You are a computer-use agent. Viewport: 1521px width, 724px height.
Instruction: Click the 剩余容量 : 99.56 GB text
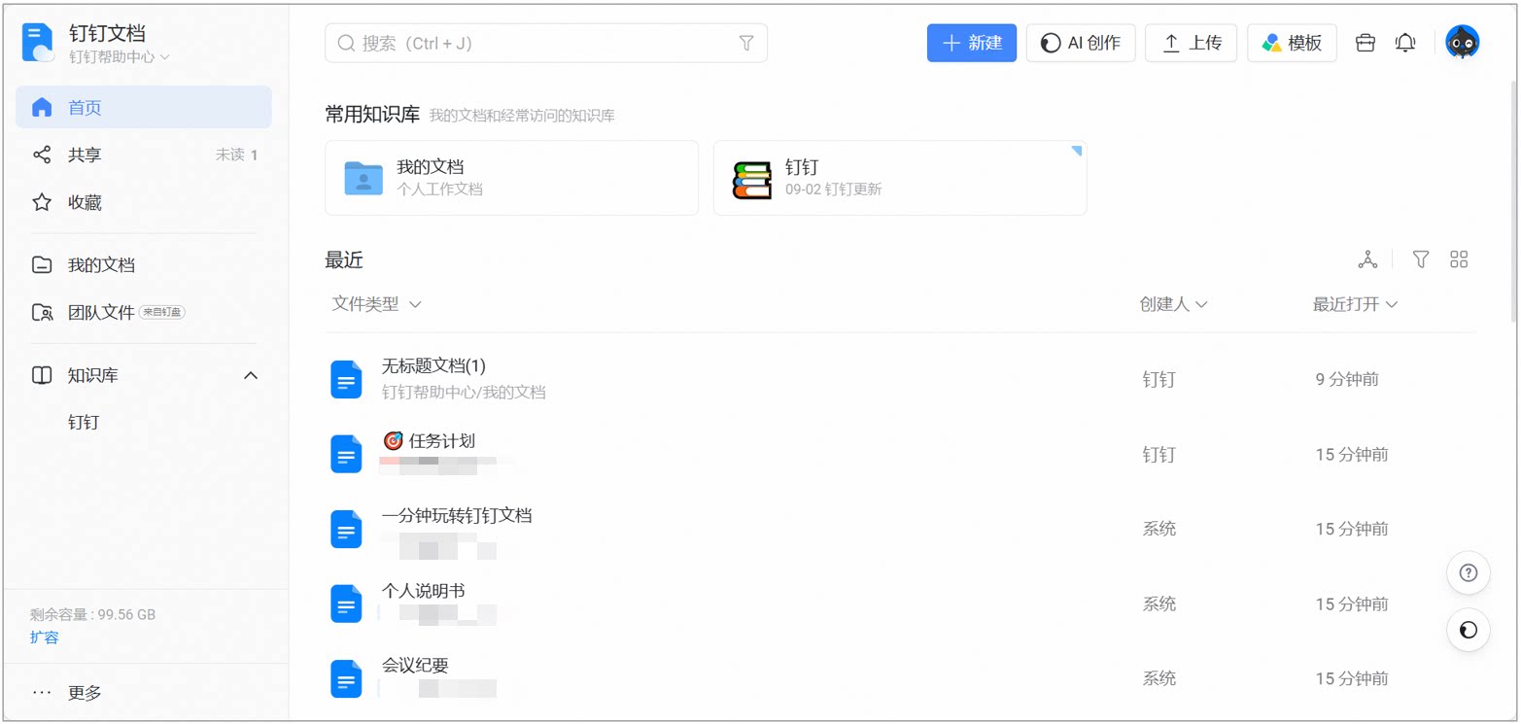[x=93, y=614]
